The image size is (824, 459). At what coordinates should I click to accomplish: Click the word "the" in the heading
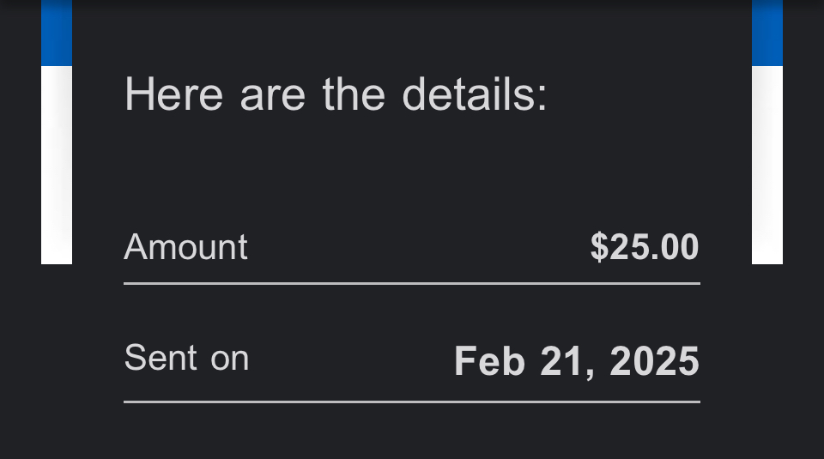point(354,94)
